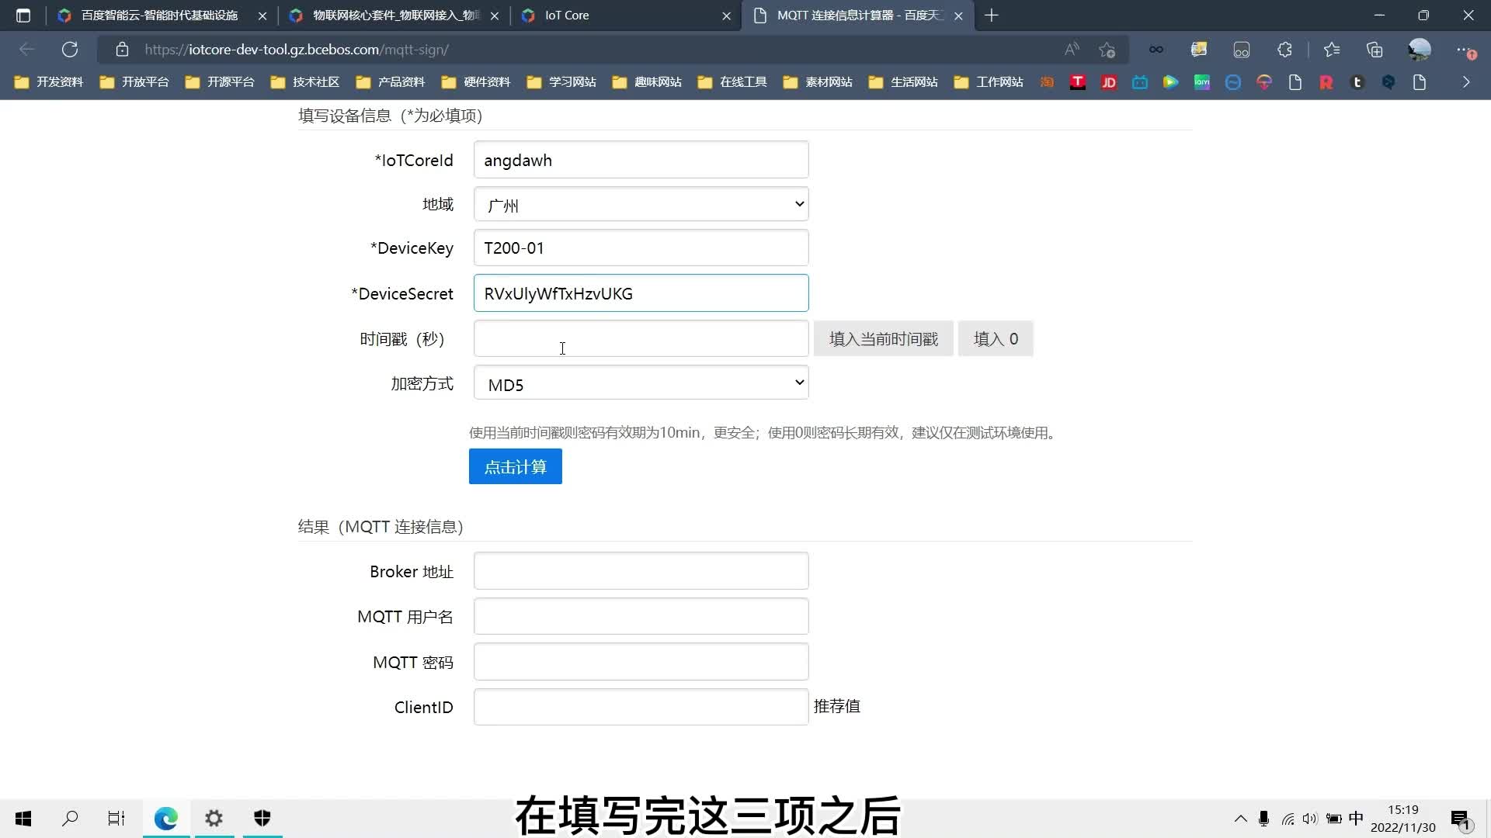This screenshot has width=1491, height=838.
Task: Open the Windows Start menu
Action: 23,819
